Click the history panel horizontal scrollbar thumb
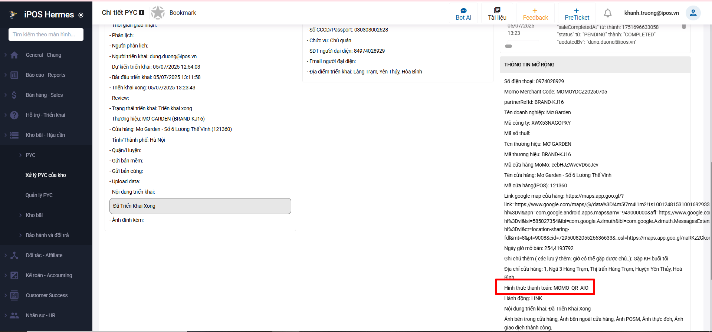Screen dimensions: 712x332 (x=509, y=46)
